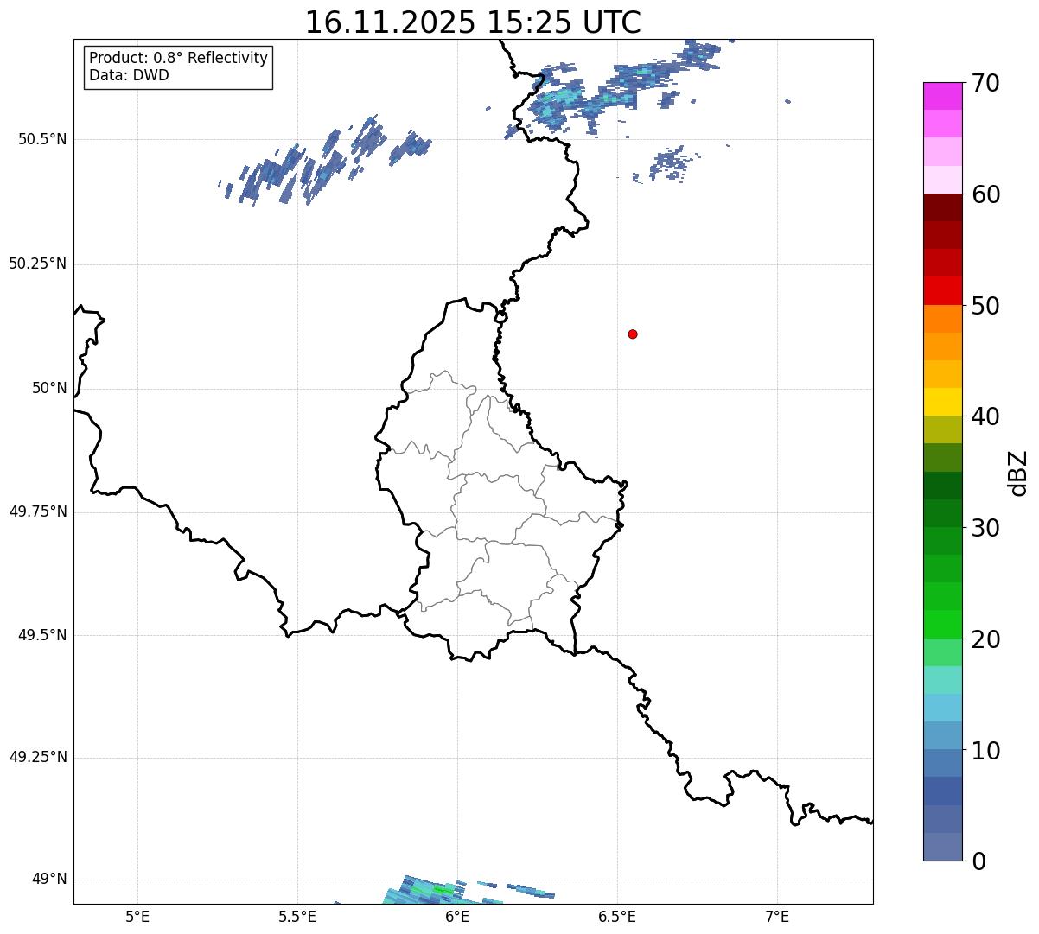Click the "Data: DWD" text

coord(129,75)
